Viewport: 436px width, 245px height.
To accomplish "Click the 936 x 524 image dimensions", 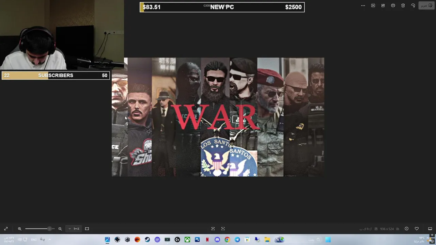I will [387, 229].
